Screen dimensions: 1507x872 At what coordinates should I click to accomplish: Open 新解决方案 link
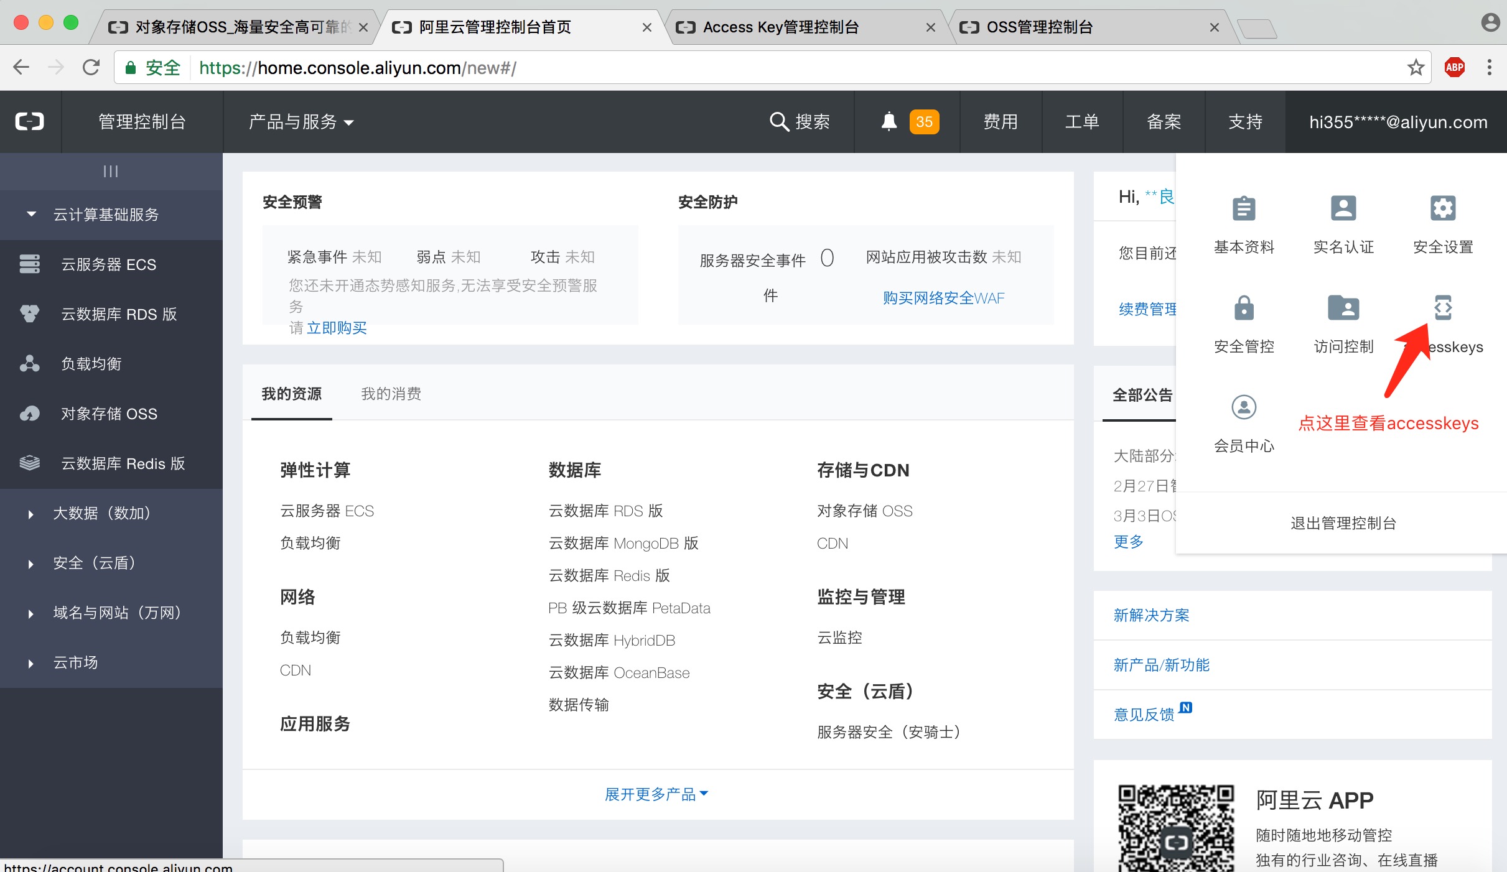[1151, 615]
